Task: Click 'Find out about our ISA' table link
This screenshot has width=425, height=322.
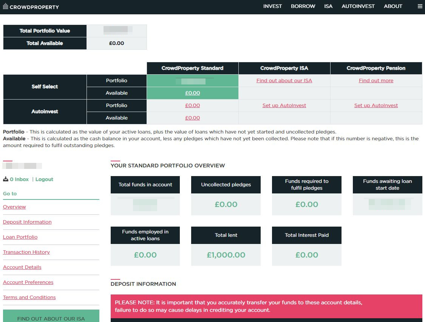Action: click(284, 80)
